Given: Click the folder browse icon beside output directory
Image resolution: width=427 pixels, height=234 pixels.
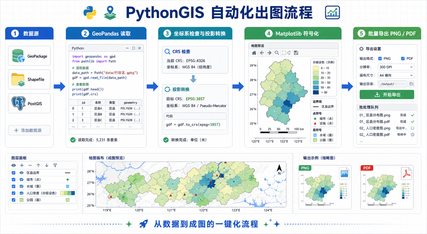Looking at the screenshot, I should coord(412,84).
